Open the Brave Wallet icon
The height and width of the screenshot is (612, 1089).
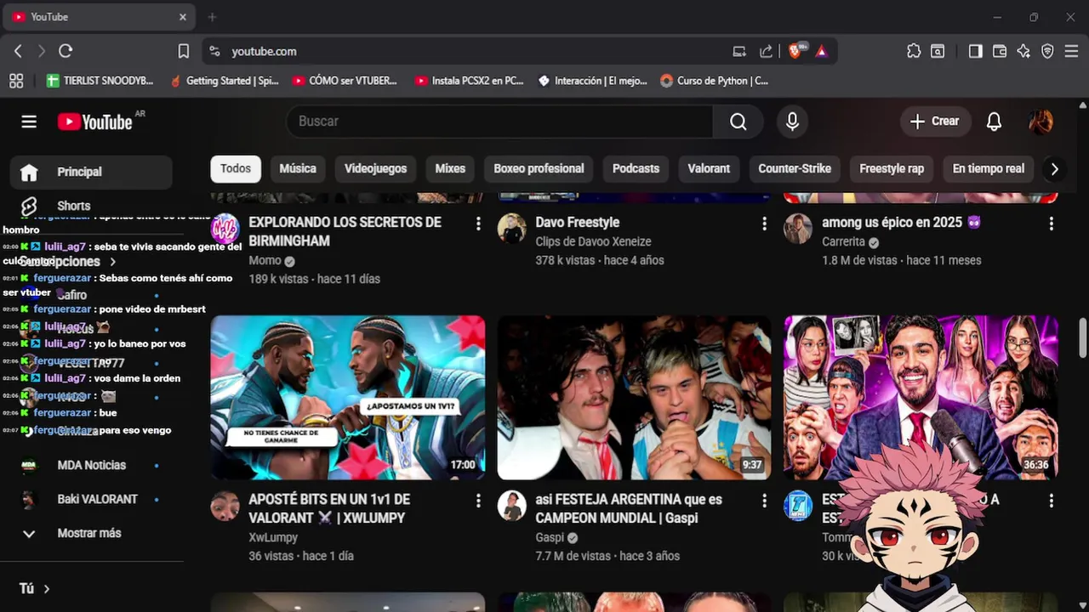tap(1000, 51)
